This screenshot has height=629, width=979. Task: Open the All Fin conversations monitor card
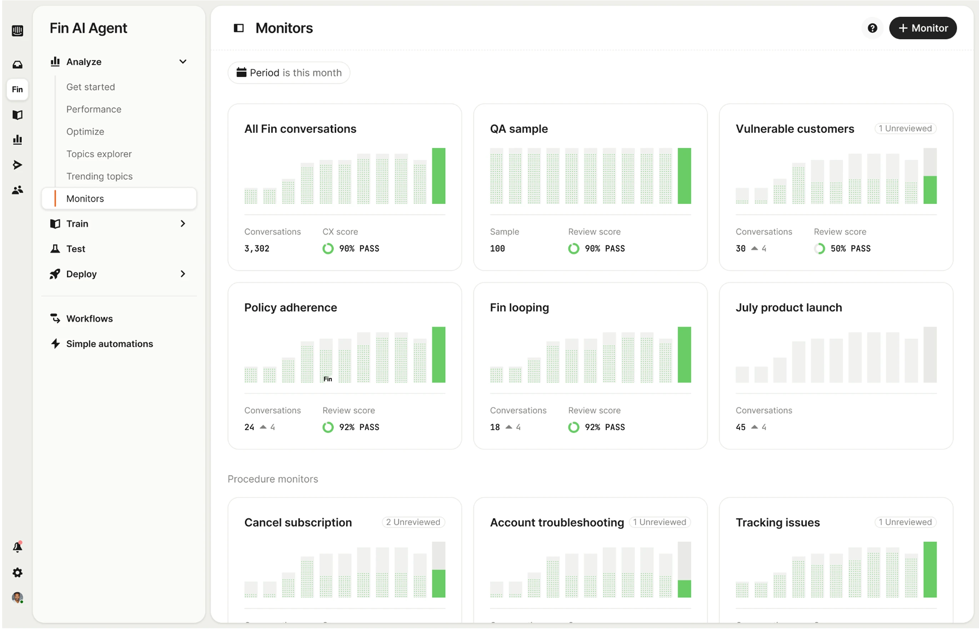[345, 187]
